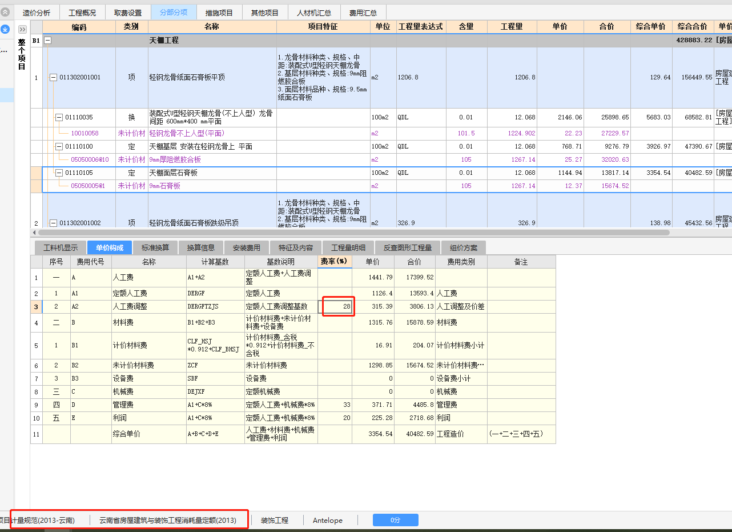Click calculation base DERGFTZJS cell
Screen dimensions: 732x532
coord(215,307)
